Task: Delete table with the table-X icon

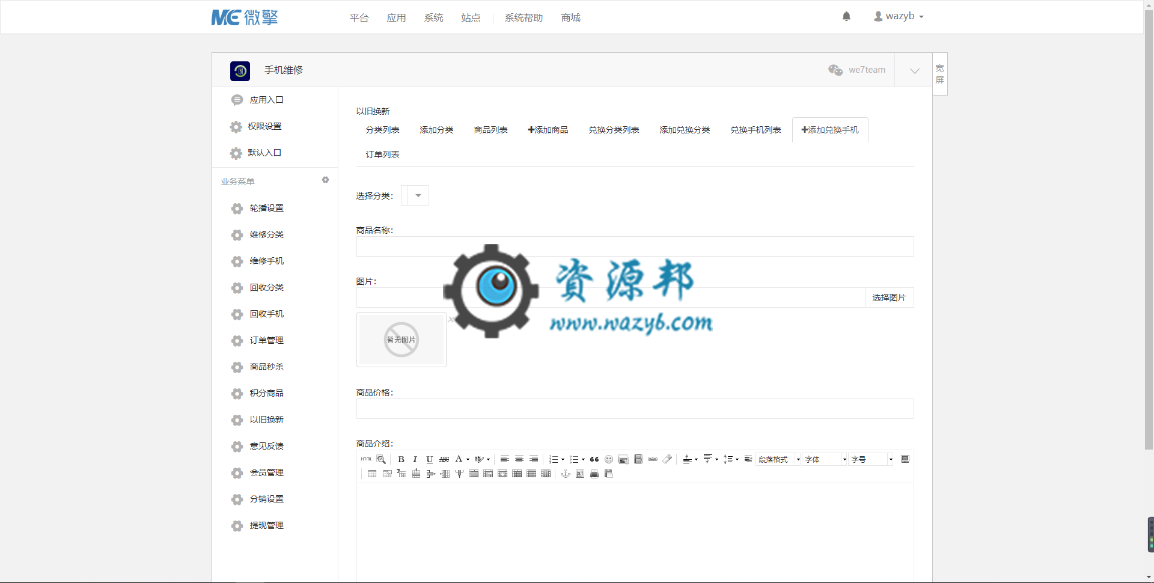Action: pos(387,474)
